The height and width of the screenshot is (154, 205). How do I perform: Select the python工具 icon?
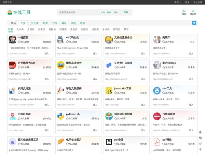click(60, 116)
